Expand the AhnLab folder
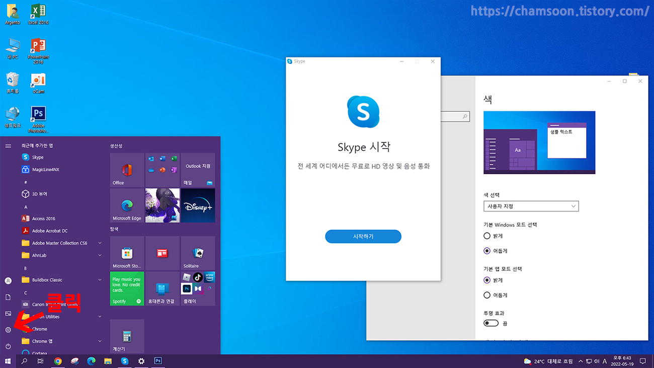 click(x=60, y=255)
